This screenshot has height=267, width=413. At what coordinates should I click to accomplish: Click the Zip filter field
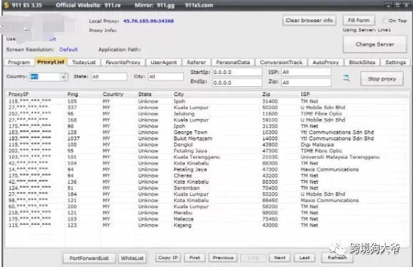point(306,83)
